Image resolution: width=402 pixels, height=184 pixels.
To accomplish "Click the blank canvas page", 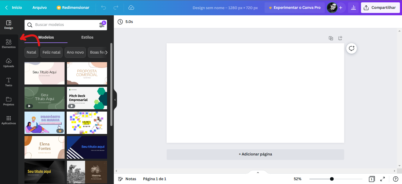I will (255, 93).
